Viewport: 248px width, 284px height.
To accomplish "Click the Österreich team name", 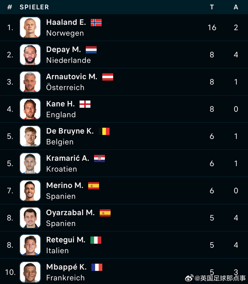I will click(x=65, y=87).
